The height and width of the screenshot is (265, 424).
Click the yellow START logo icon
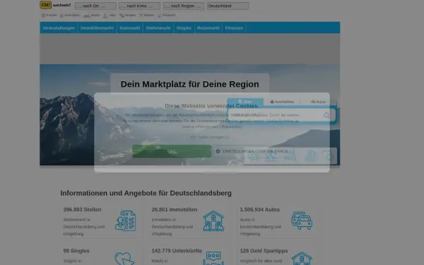pyautogui.click(x=45, y=5)
